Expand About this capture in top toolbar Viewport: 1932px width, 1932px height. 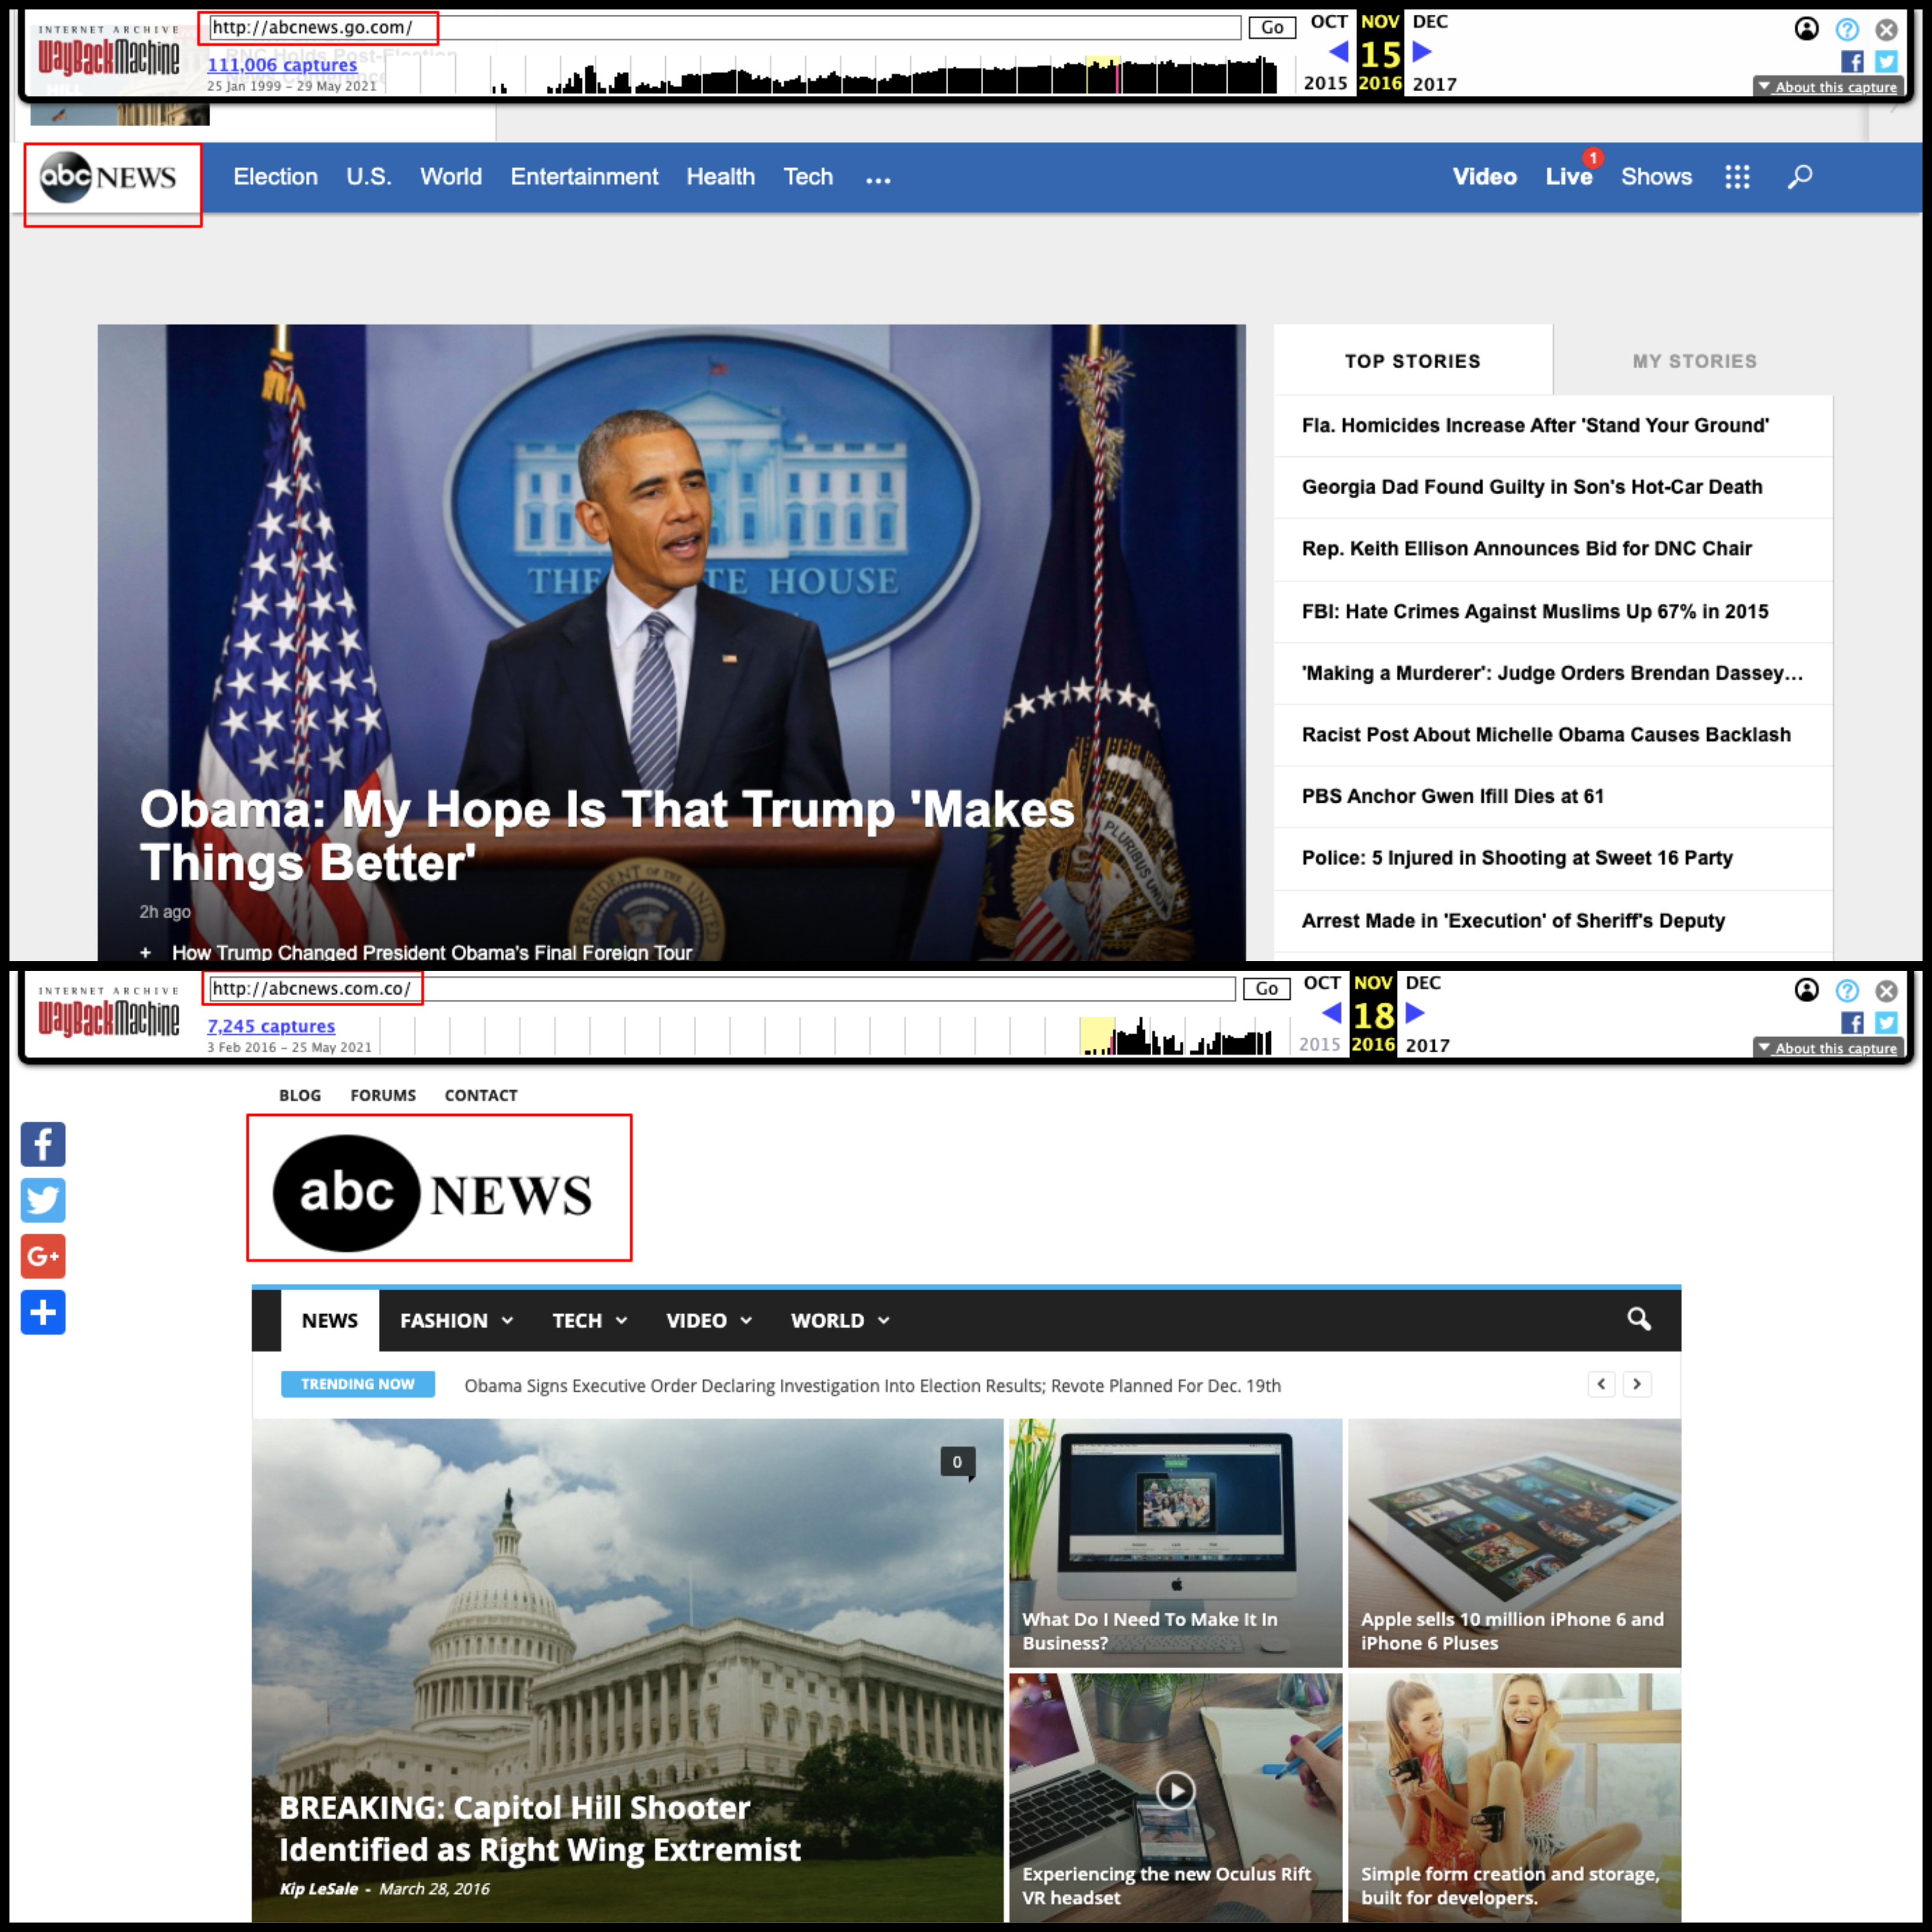click(1827, 87)
